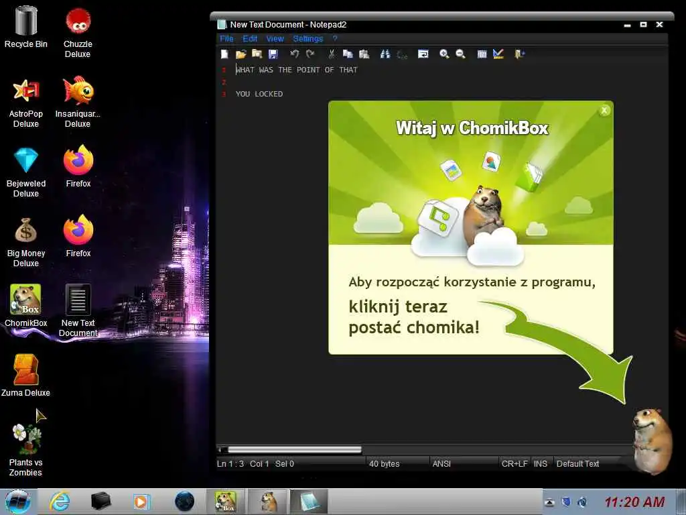Click the globe icon in the taskbar
Image resolution: width=686 pixels, height=515 pixels.
[184, 502]
